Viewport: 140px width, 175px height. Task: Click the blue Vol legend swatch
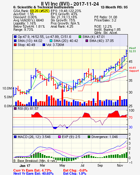coord(44,45)
